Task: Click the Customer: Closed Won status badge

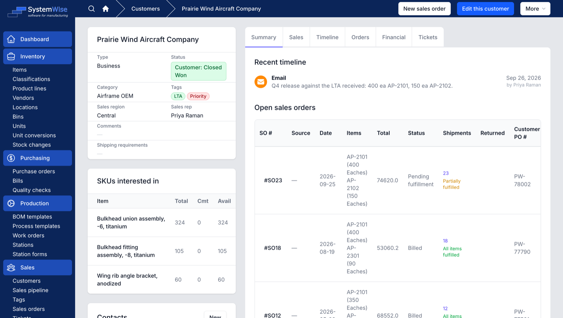Action: [198, 71]
